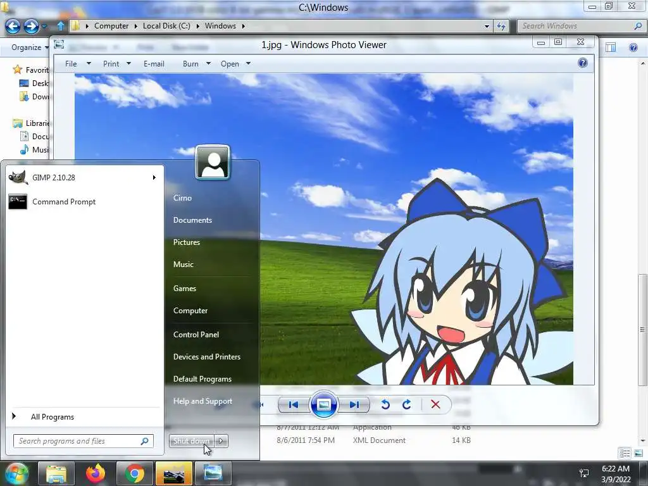This screenshot has height=486, width=648.
Task: Open Photo Viewer Burn menu
Action: [x=196, y=64]
